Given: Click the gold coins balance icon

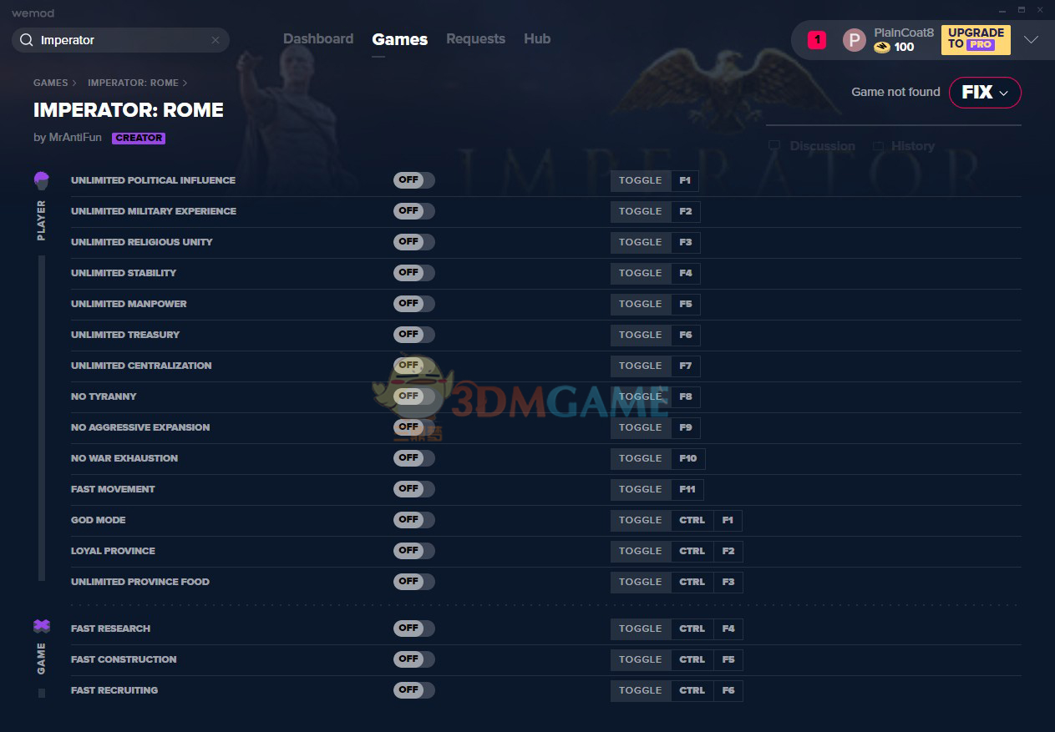Looking at the screenshot, I should 881,48.
